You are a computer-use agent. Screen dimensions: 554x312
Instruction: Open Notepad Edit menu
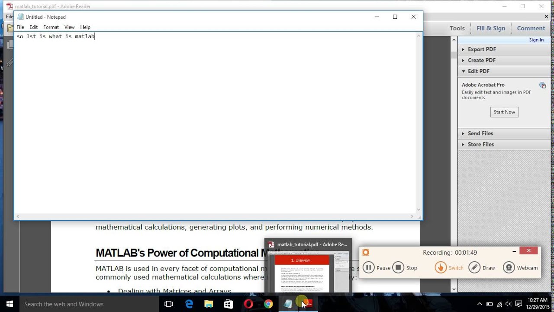pos(34,27)
